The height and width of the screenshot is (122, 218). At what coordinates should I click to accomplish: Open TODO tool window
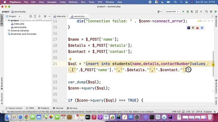[30, 108]
